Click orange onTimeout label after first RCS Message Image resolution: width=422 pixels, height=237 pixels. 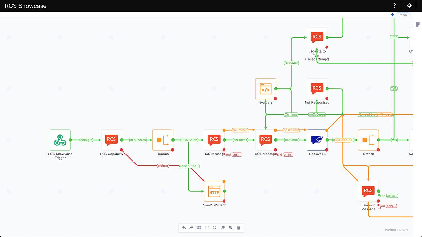(x=240, y=130)
